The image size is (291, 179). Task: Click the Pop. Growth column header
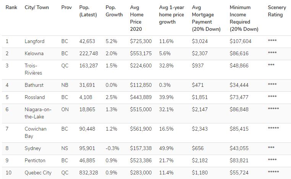coord(114,11)
